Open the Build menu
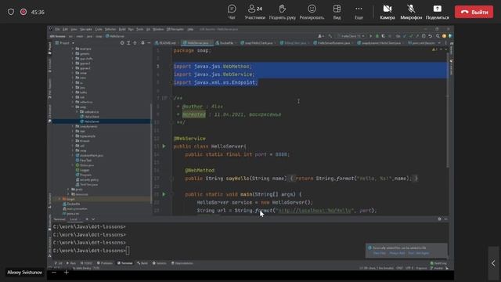 (x=122, y=29)
